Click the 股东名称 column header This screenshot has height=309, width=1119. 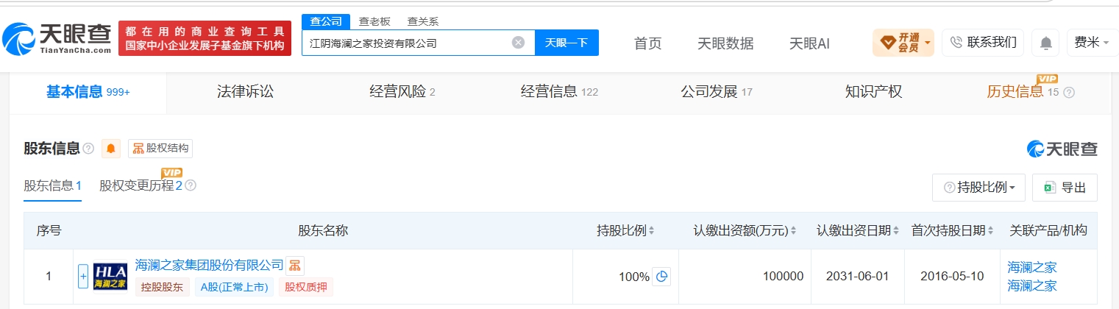323,231
